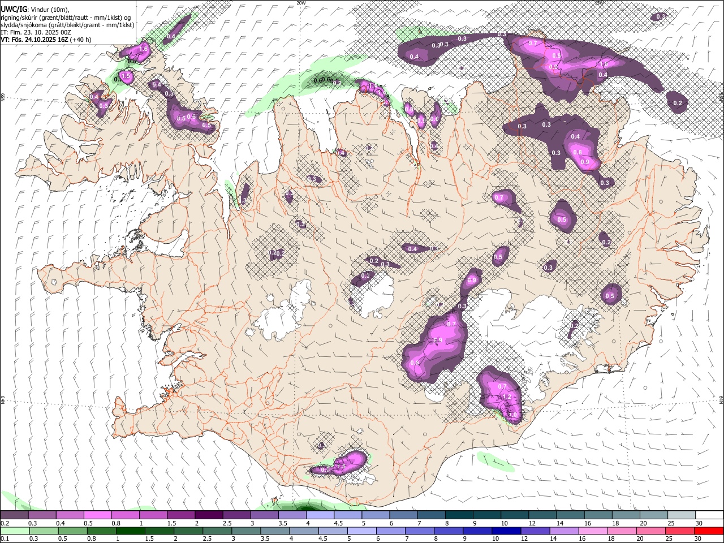Click the '1.2' precipitation value on the map

click(507, 397)
